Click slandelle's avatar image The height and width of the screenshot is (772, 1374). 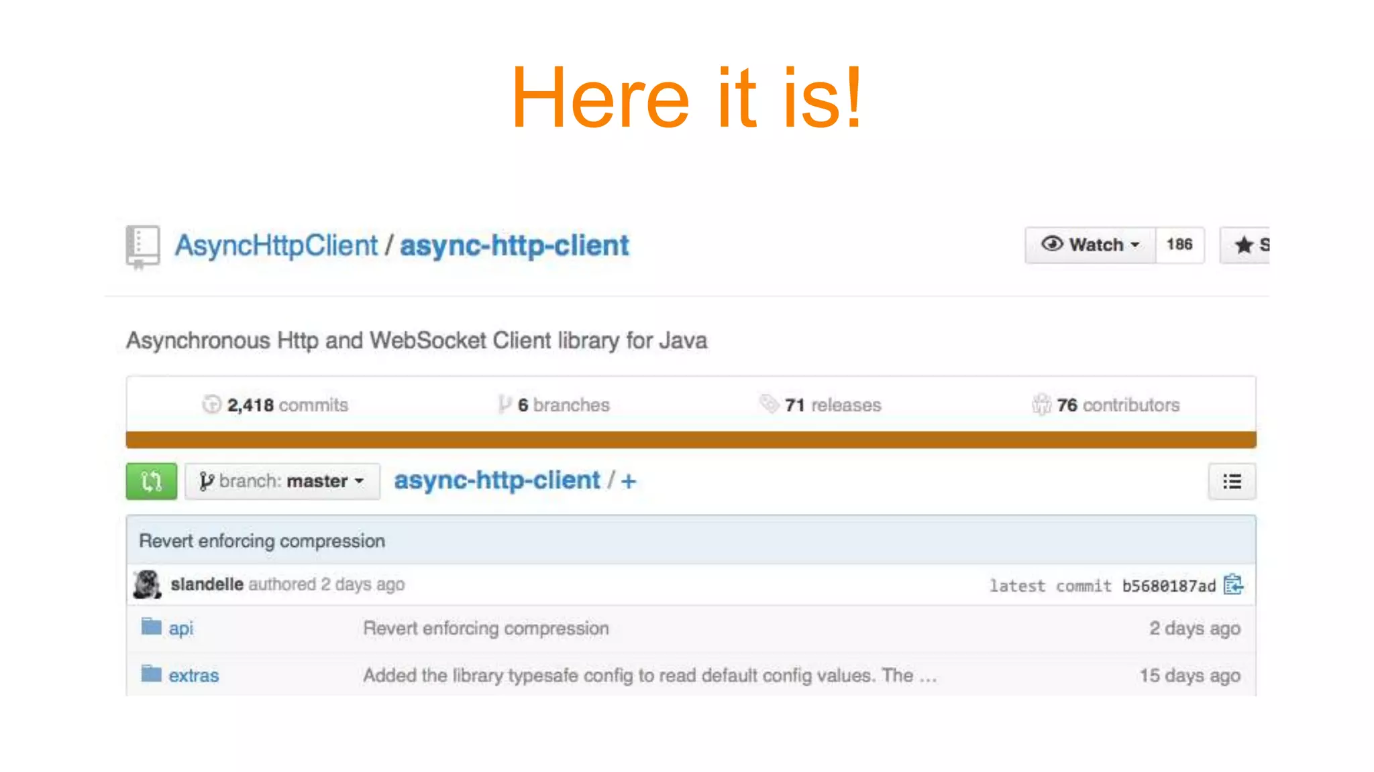147,584
